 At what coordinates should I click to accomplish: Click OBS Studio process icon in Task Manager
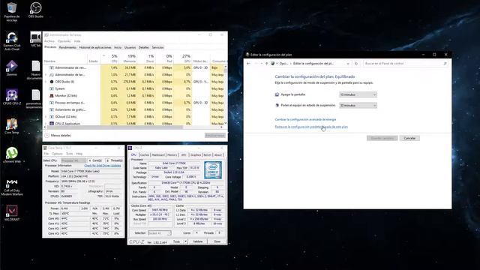52,82
